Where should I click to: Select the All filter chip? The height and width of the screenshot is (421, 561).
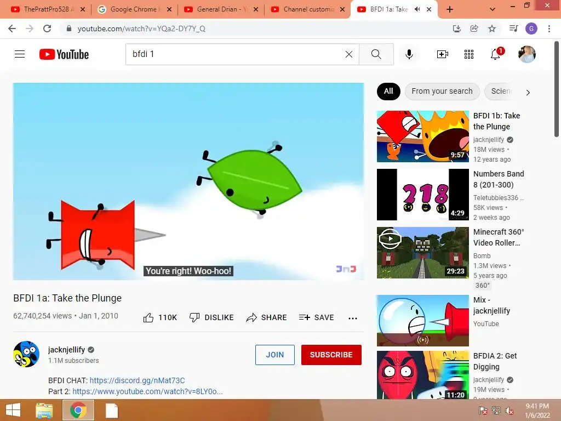tap(388, 92)
